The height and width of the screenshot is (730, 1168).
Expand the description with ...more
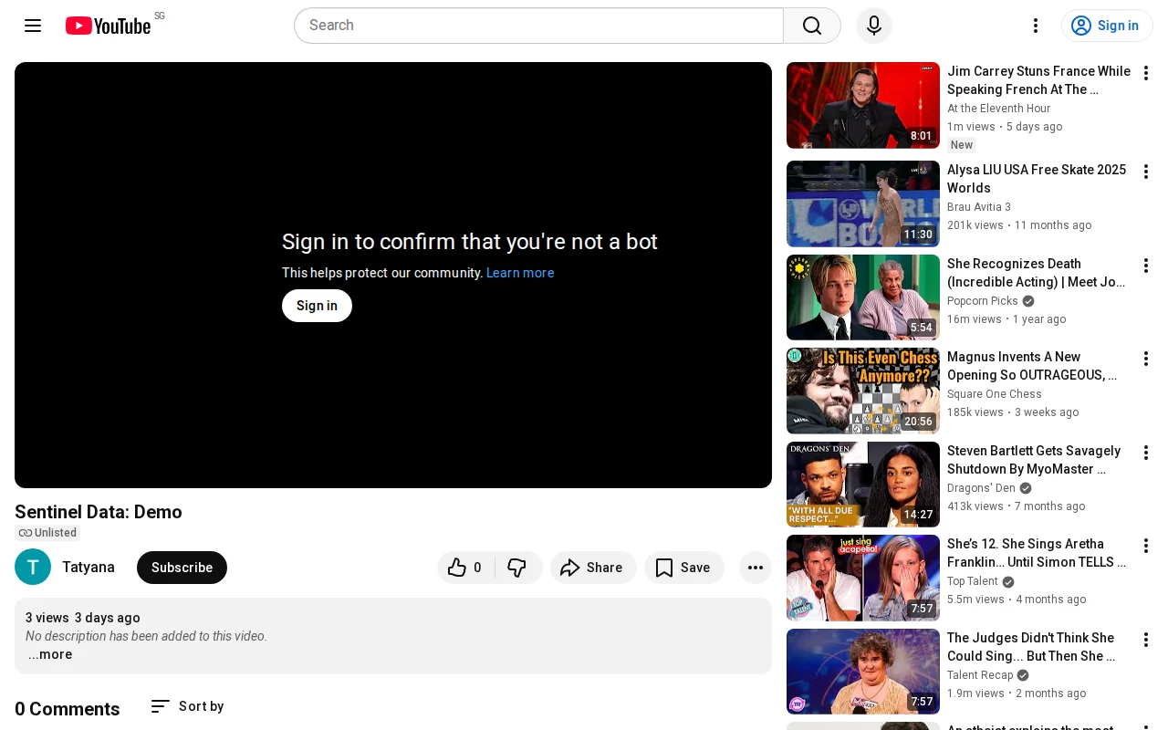pos(50,654)
